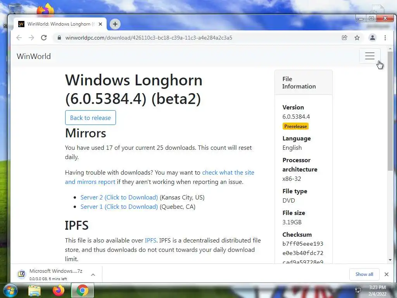Click the File size value 3.19GB
Image resolution: width=397 pixels, height=298 pixels.
(x=292, y=222)
